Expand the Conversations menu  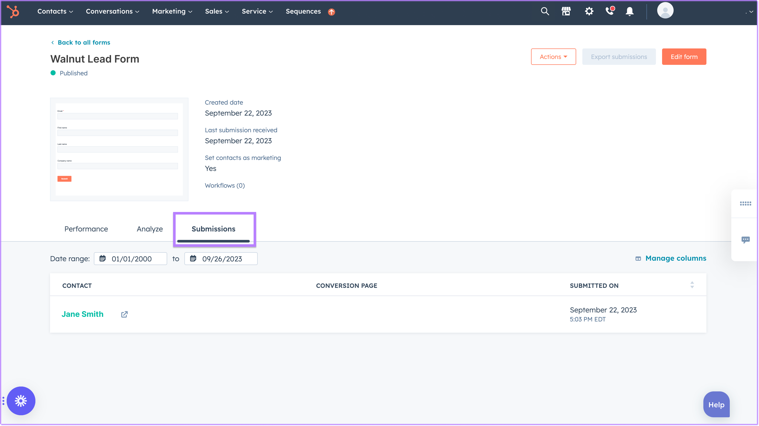113,12
